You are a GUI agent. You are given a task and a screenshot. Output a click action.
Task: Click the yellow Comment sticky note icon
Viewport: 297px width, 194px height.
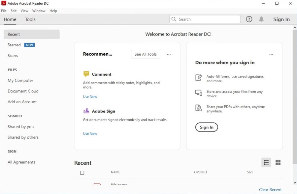point(86,74)
